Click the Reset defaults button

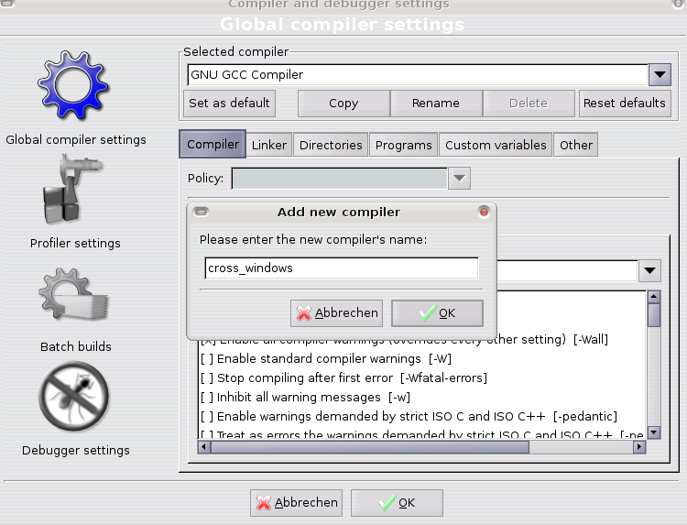pyautogui.click(x=625, y=104)
